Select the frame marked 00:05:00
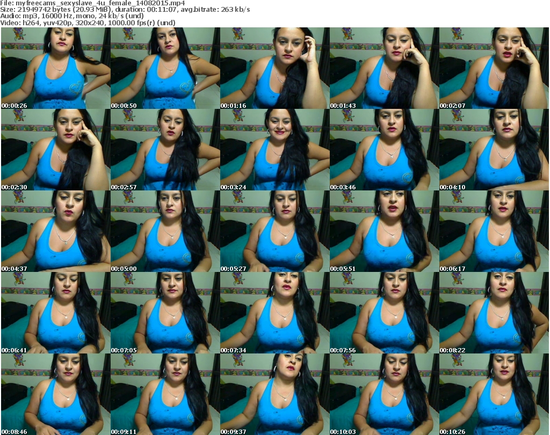 (x=165, y=231)
